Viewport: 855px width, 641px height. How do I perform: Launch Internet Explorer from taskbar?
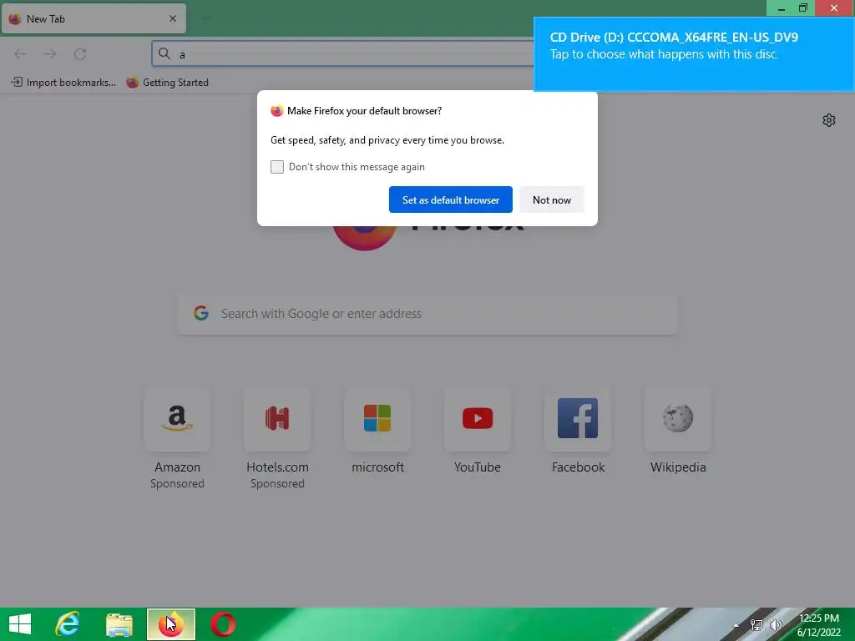coord(67,624)
